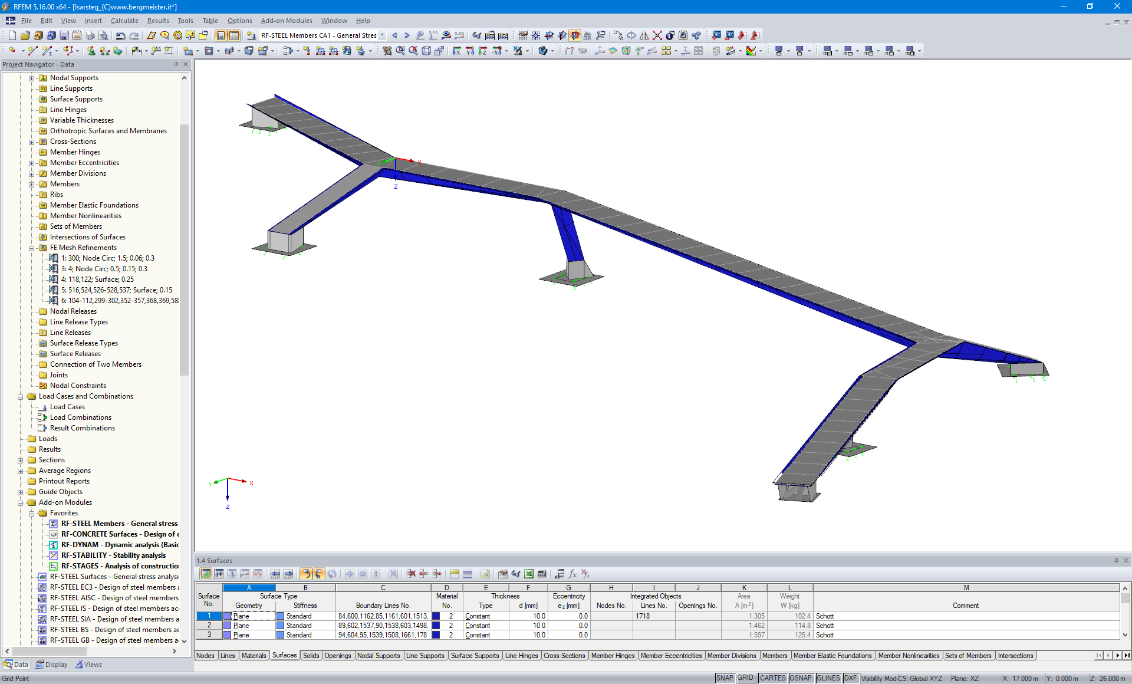This screenshot has width=1132, height=684.
Task: Select the fx edit function icon in table toolbar
Action: click(572, 573)
